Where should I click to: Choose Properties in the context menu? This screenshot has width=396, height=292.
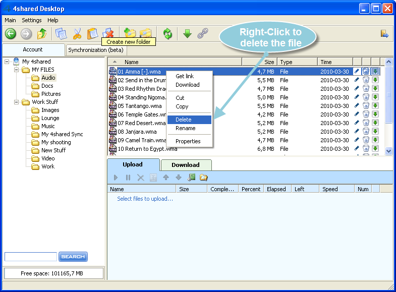click(x=189, y=141)
